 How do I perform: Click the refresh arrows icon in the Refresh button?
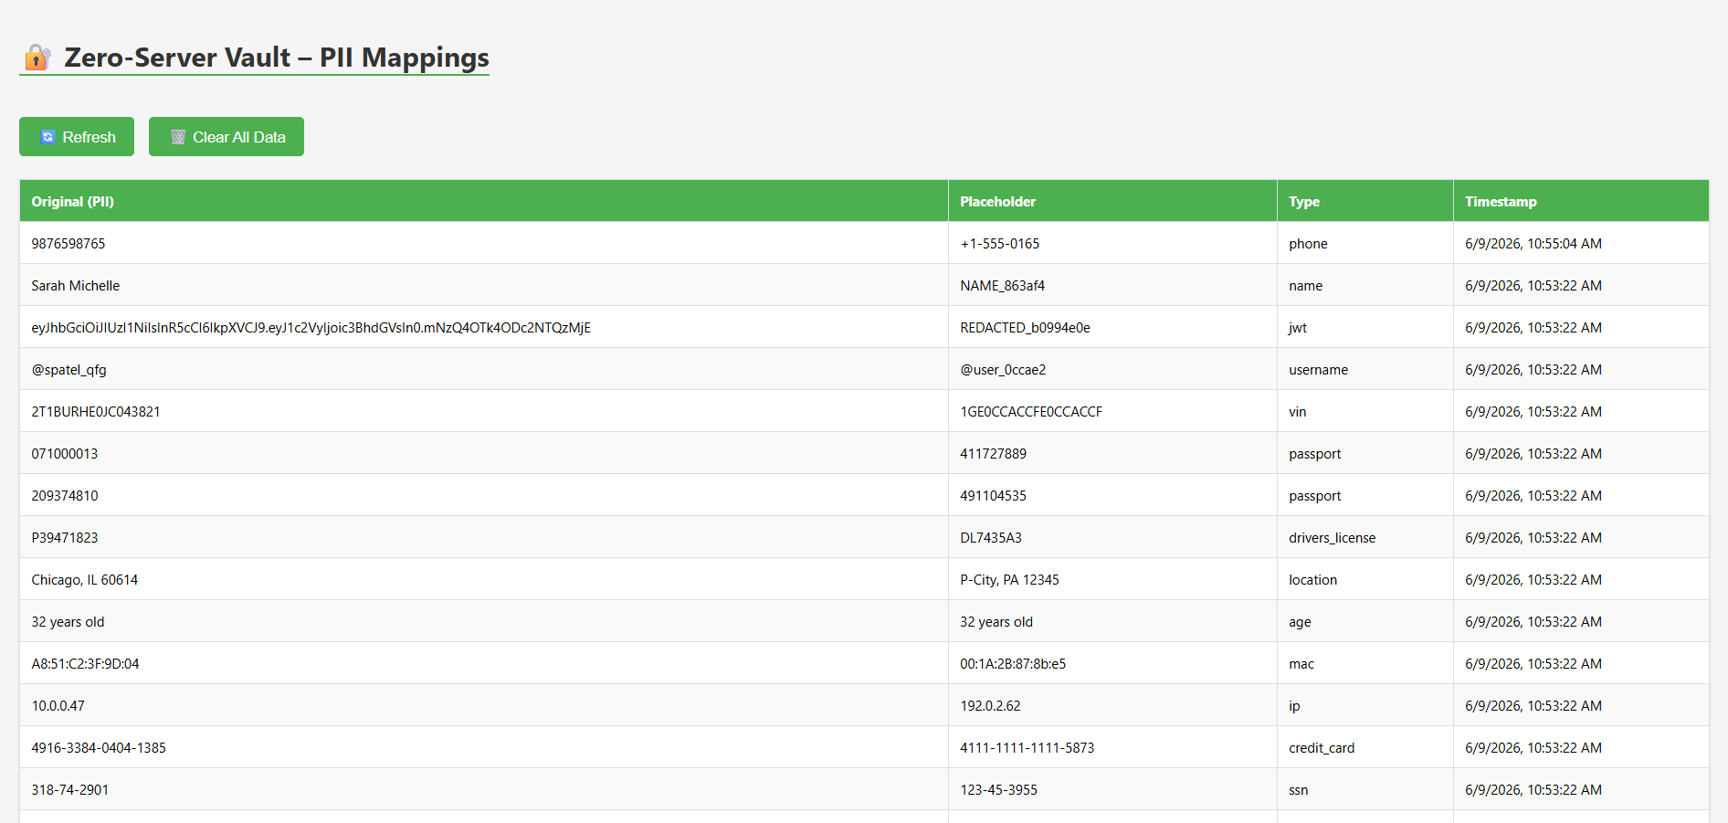48,137
